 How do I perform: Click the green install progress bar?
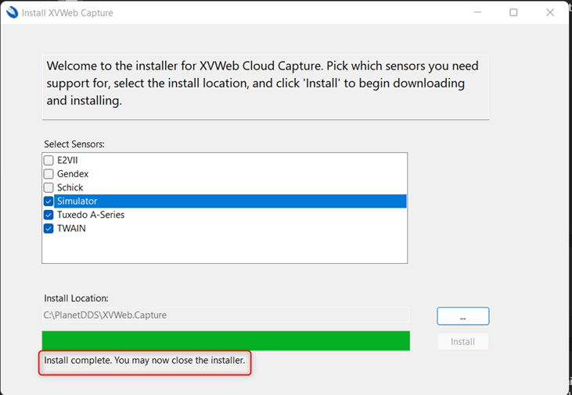pos(225,340)
